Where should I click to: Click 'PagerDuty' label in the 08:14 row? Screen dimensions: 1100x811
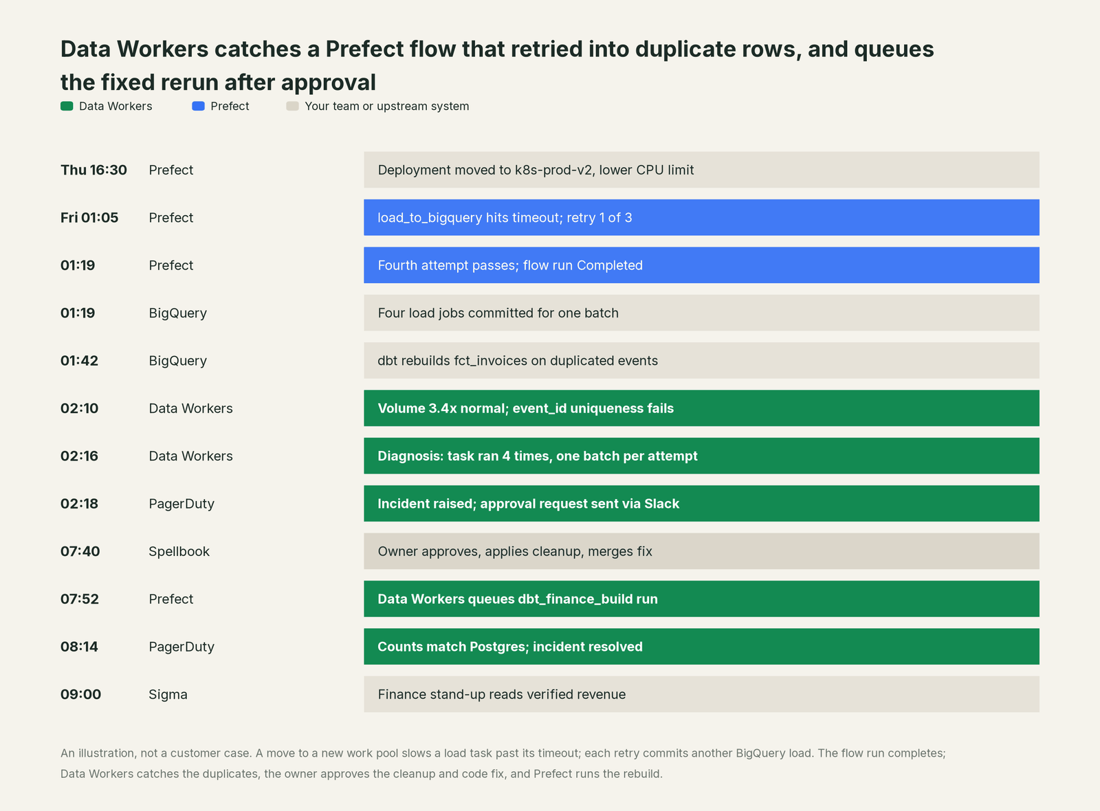181,647
